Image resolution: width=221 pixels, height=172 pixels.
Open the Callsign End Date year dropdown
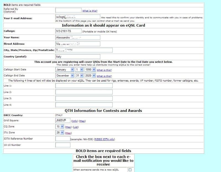point(90,76)
